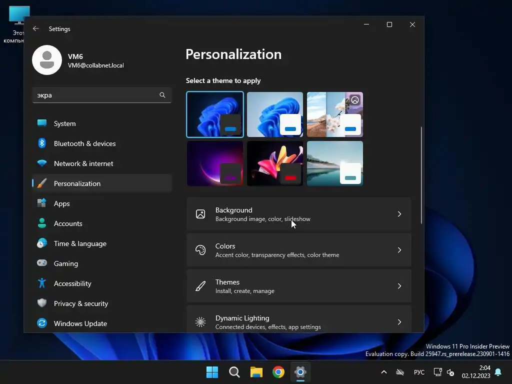Launch Google Chrome from taskbar
Image resolution: width=512 pixels, height=384 pixels.
point(278,372)
